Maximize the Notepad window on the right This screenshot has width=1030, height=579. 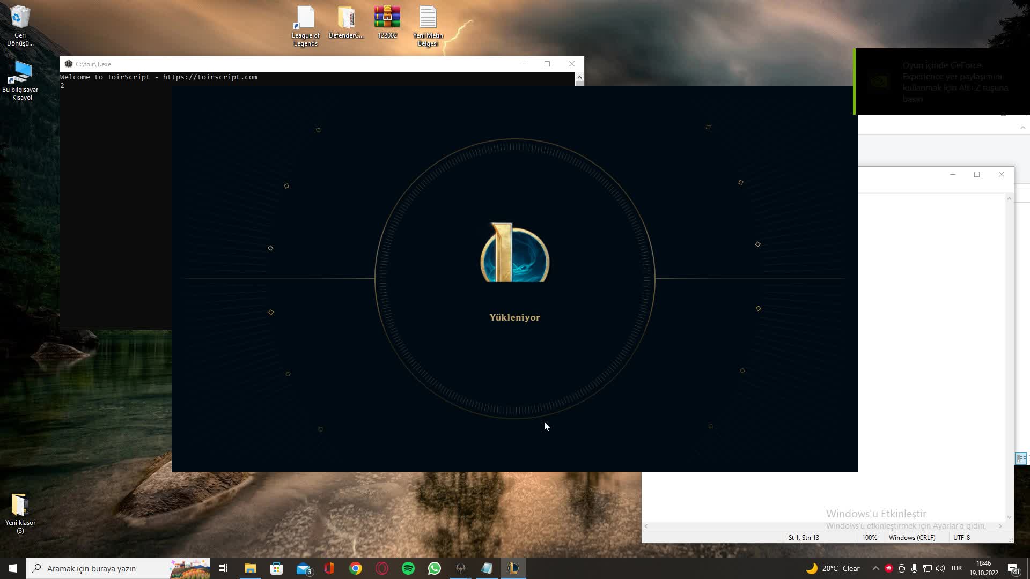(x=977, y=174)
